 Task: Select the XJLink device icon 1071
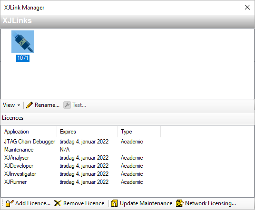coord(23,42)
